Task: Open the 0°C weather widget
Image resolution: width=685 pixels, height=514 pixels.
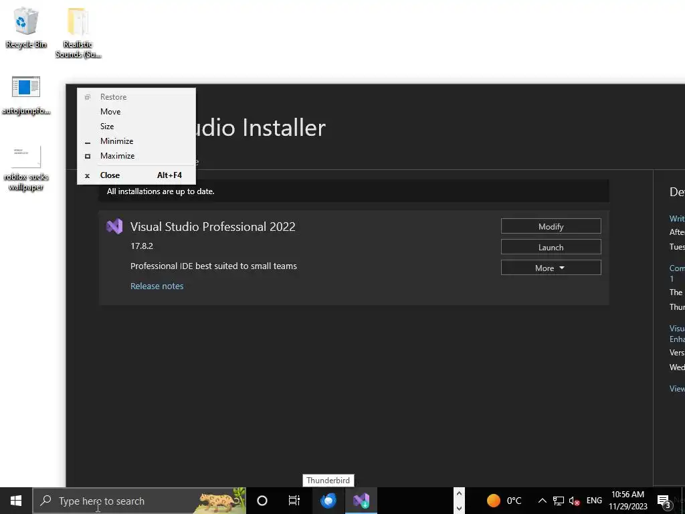Action: pos(504,501)
